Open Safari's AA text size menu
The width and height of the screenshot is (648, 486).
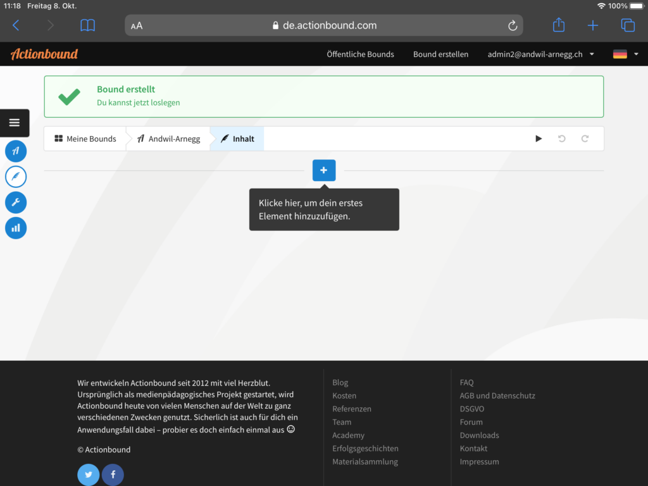pyautogui.click(x=137, y=26)
